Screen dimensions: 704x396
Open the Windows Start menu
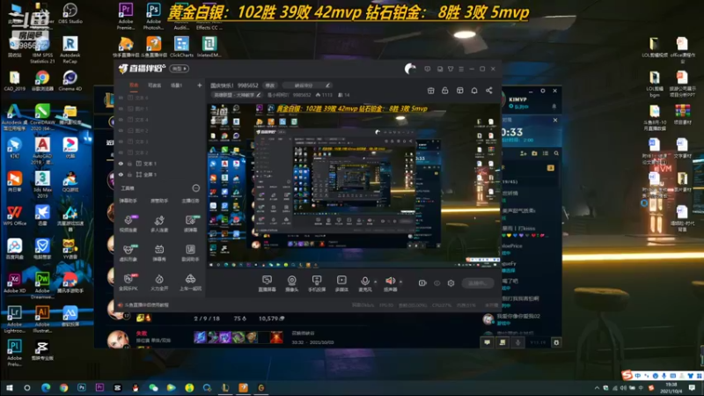tap(9, 387)
